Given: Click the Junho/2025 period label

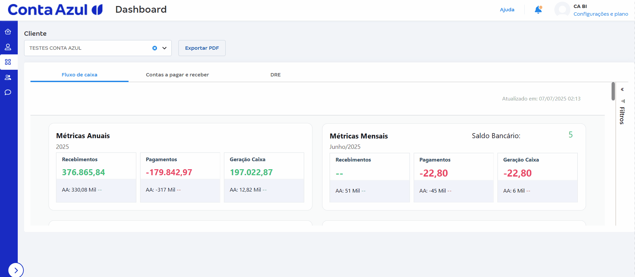Looking at the screenshot, I should pos(345,147).
